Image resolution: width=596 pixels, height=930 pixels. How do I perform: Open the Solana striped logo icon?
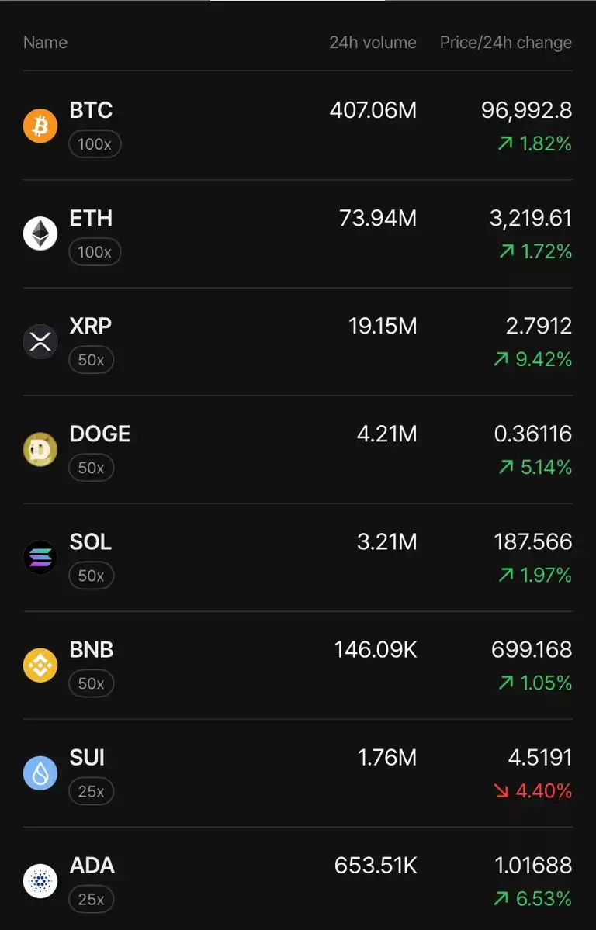click(x=40, y=558)
